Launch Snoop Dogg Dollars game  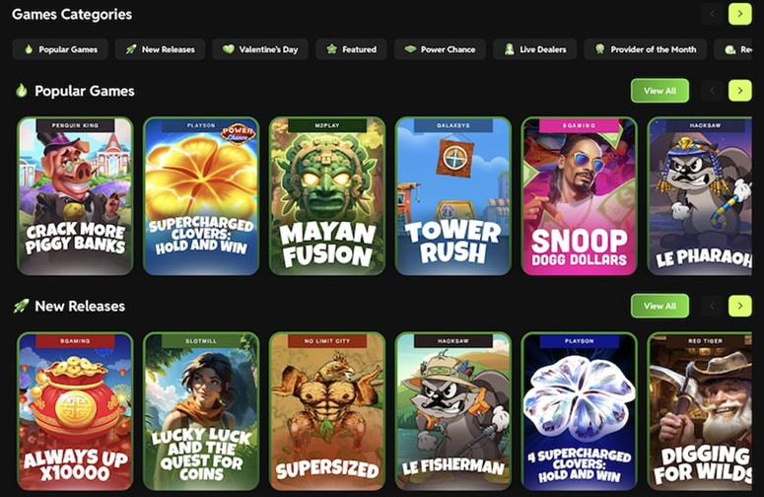(x=580, y=196)
